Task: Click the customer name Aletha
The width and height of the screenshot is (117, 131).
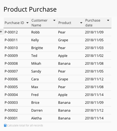Action: click(36, 118)
